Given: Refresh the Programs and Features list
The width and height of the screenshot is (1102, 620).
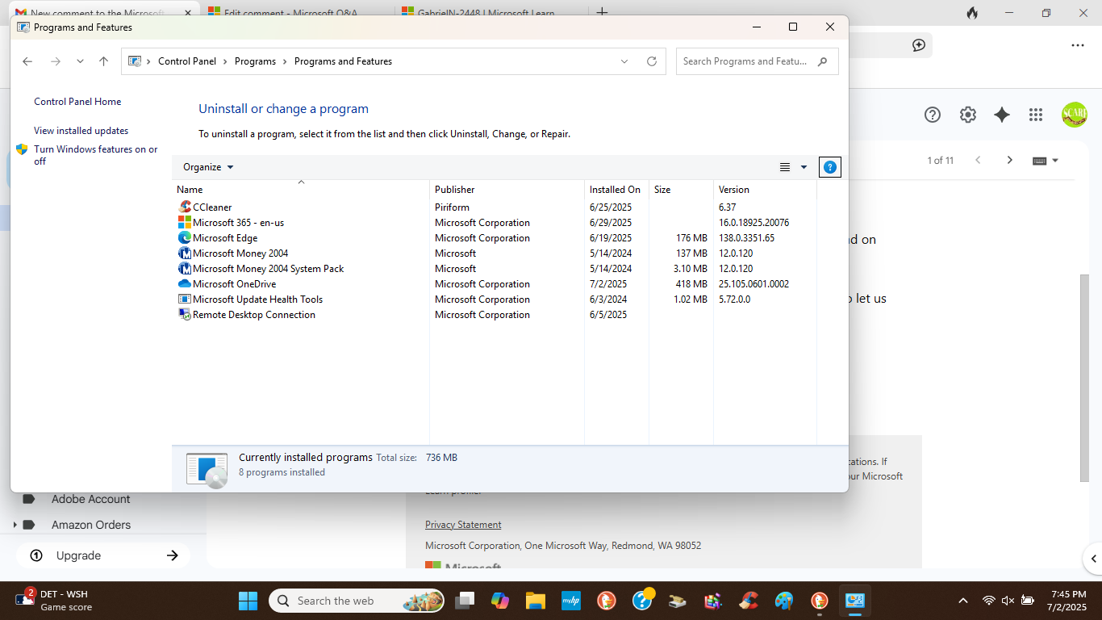Looking at the screenshot, I should pyautogui.click(x=652, y=61).
